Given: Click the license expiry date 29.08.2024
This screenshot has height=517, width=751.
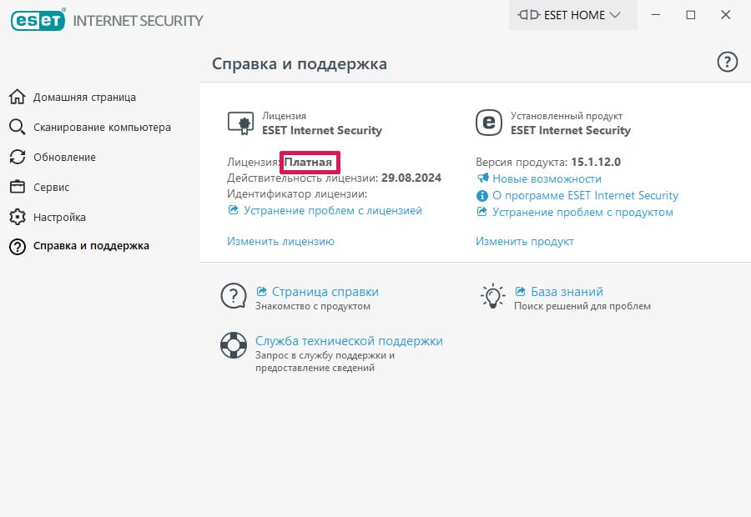Looking at the screenshot, I should click(411, 178).
